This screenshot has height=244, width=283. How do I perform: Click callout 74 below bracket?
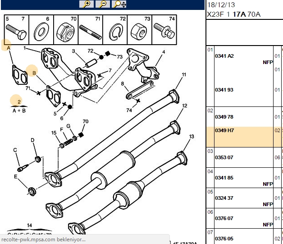coord(129,110)
